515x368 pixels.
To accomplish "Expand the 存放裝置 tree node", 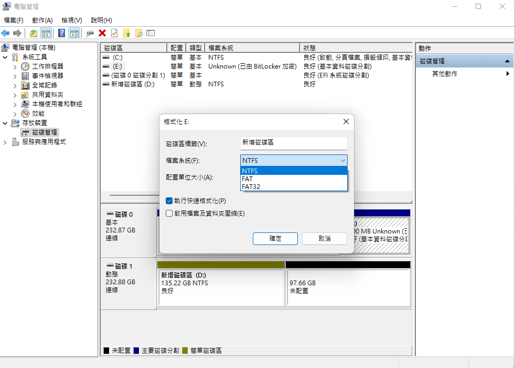I will [5, 123].
